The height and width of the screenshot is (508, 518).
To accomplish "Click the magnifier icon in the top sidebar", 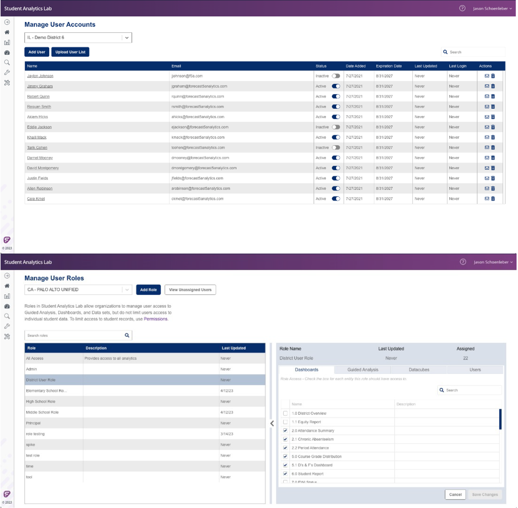I will 7,63.
